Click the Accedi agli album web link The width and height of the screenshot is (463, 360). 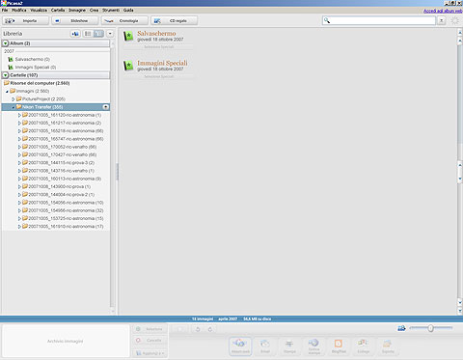443,11
